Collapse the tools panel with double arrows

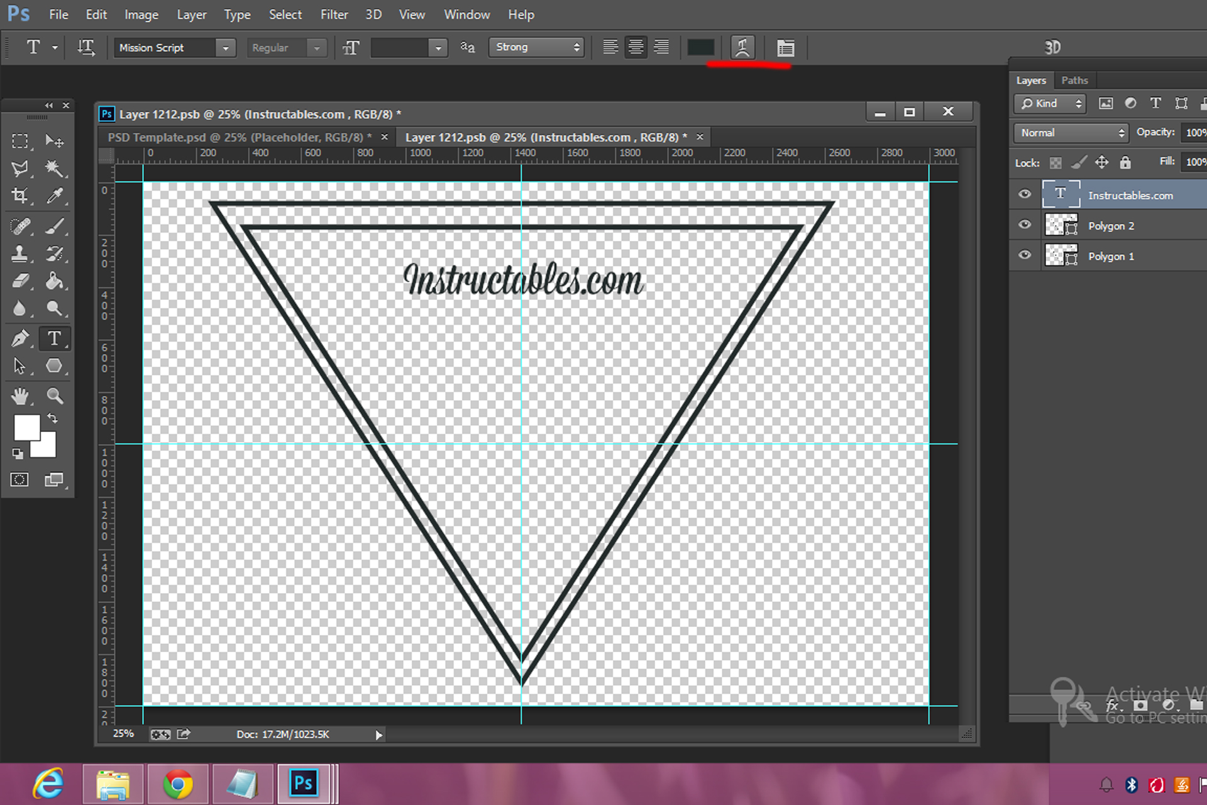[x=48, y=105]
